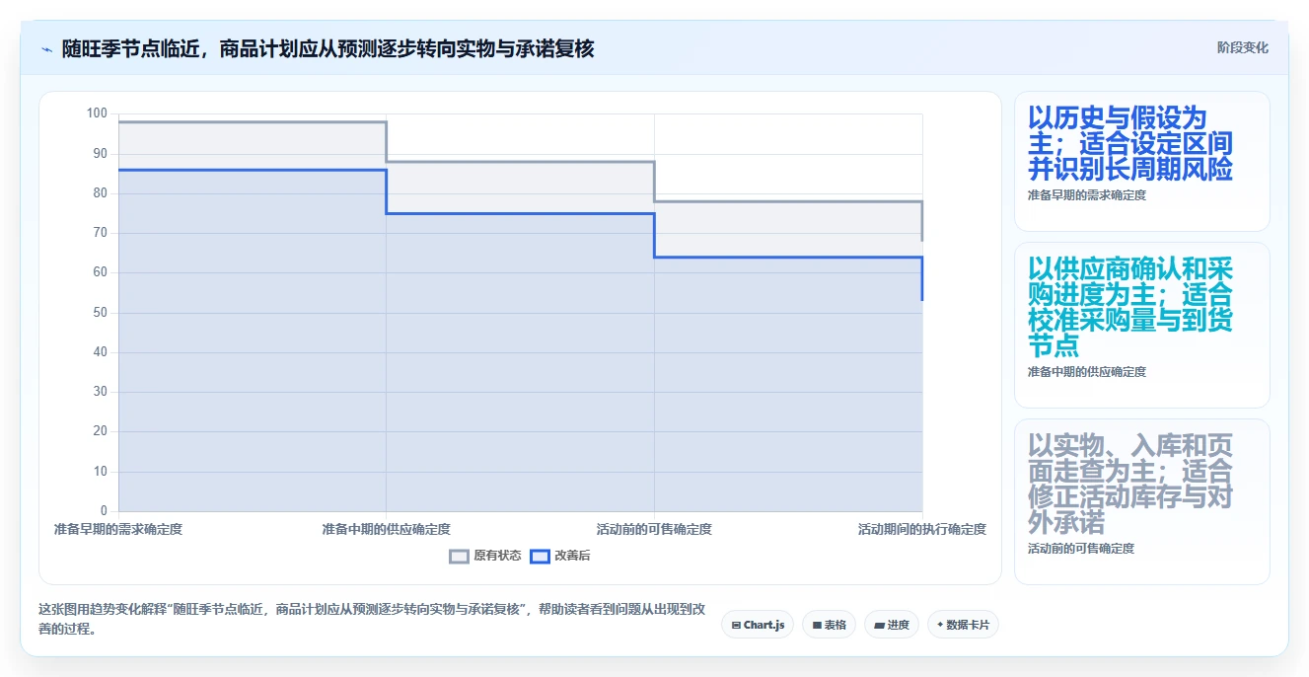Click x-axis label 活动期间的执行确定度
This screenshot has height=677, width=1309.
click(x=922, y=529)
